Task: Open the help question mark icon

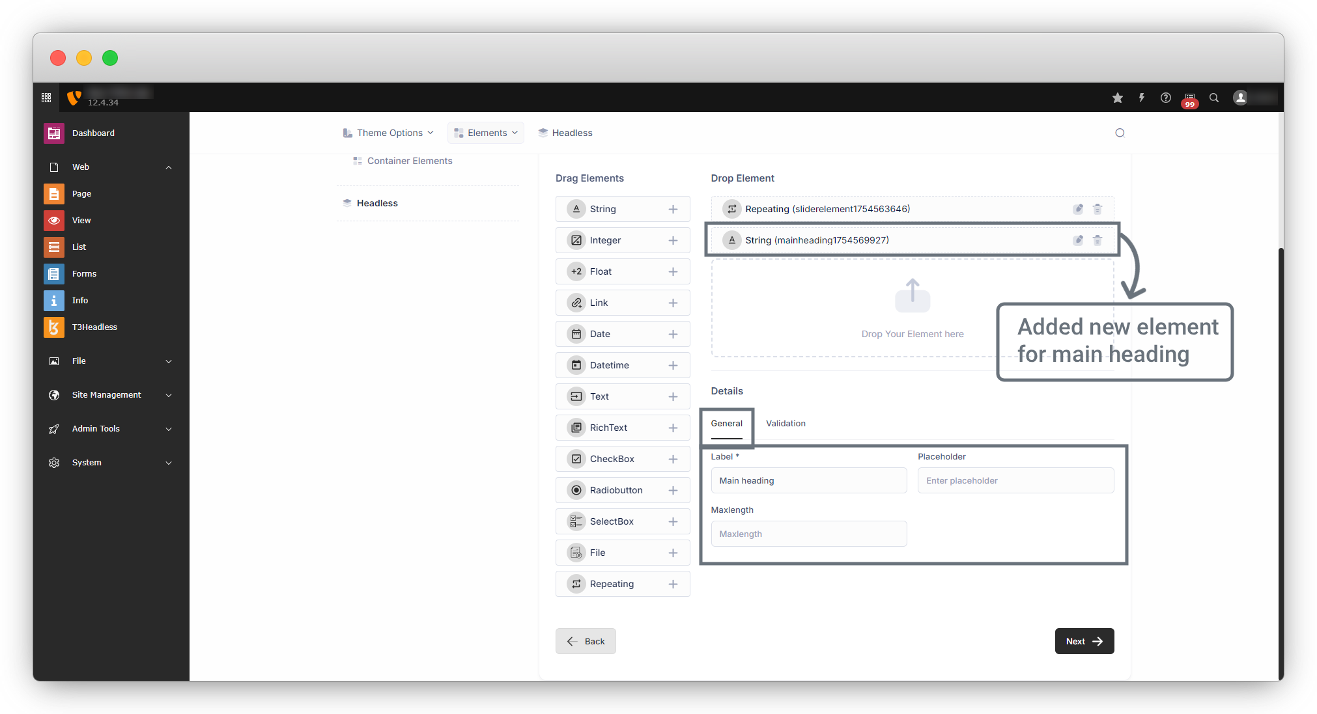Action: point(1165,98)
